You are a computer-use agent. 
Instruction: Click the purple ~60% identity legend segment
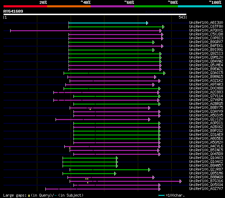point(112,6)
